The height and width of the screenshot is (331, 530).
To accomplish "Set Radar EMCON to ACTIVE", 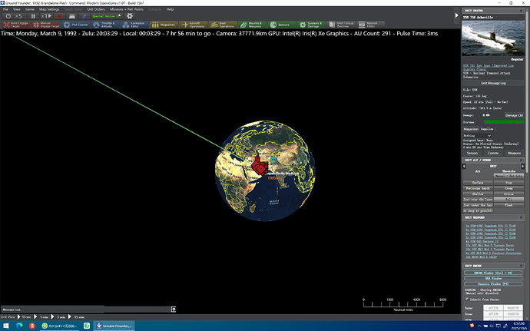I will point(492,307).
